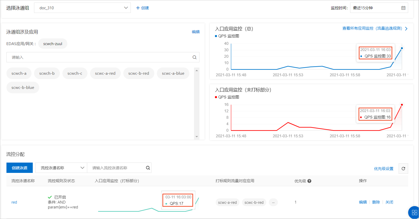Click the arrow beside 查看所有应用监控
The height and width of the screenshot is (219, 419).
406,29
